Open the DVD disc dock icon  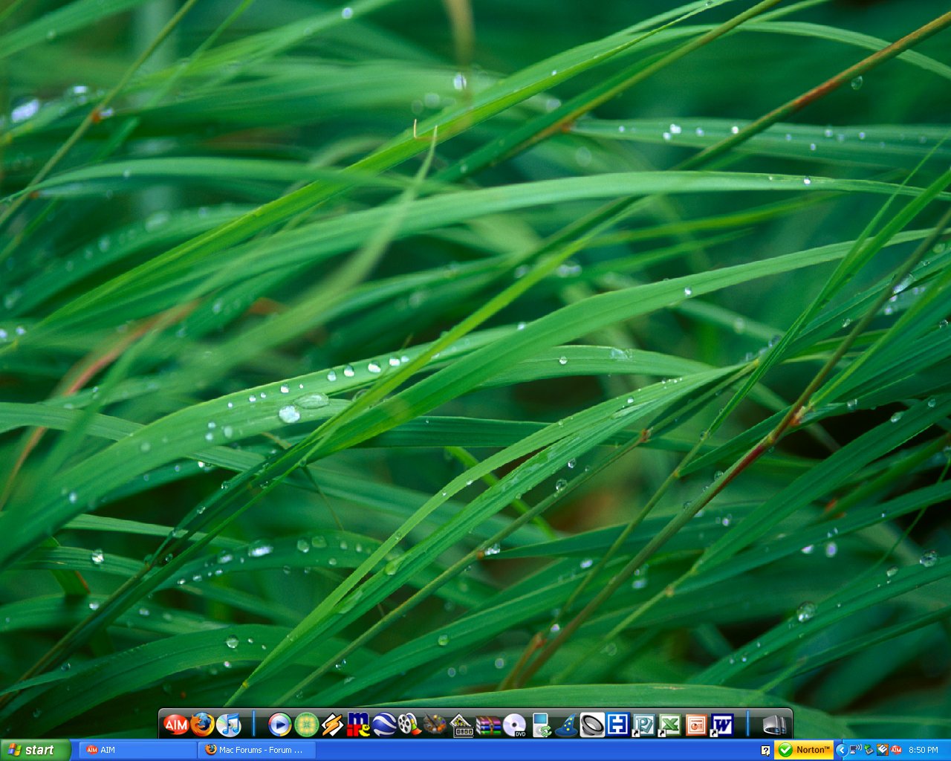pos(514,725)
